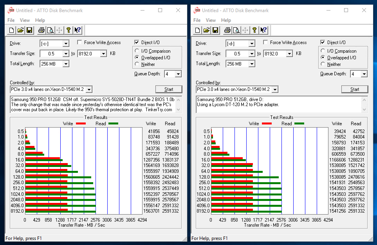Click Save disk icon in left window

click(x=29, y=30)
